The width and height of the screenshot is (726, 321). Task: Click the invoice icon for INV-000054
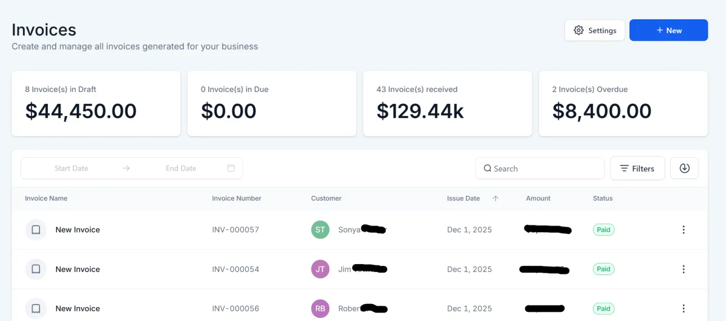click(x=36, y=269)
